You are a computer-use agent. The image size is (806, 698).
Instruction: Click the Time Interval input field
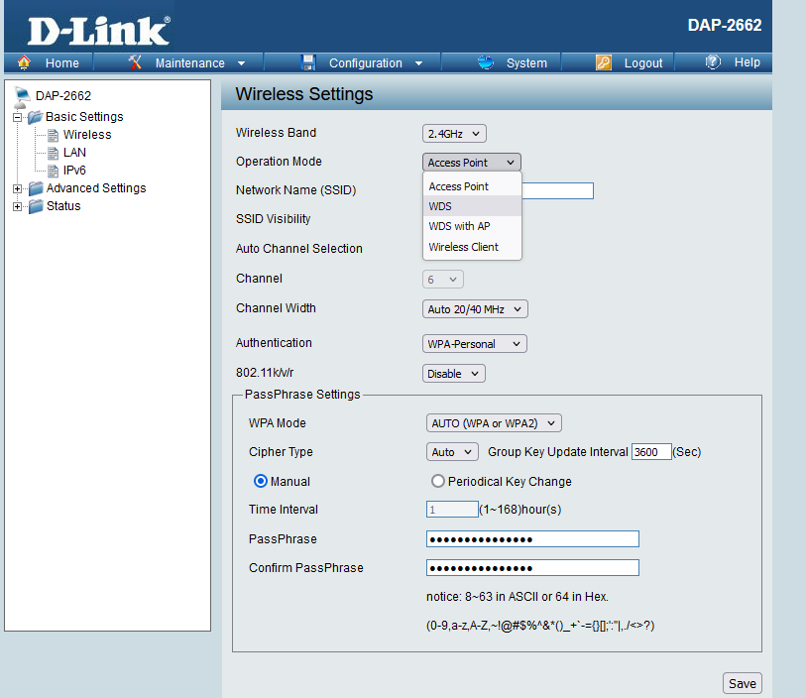coord(452,510)
